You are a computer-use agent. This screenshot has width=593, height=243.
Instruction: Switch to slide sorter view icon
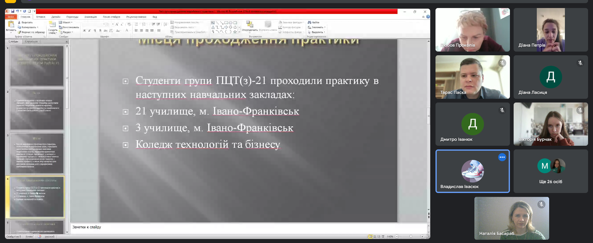point(375,237)
